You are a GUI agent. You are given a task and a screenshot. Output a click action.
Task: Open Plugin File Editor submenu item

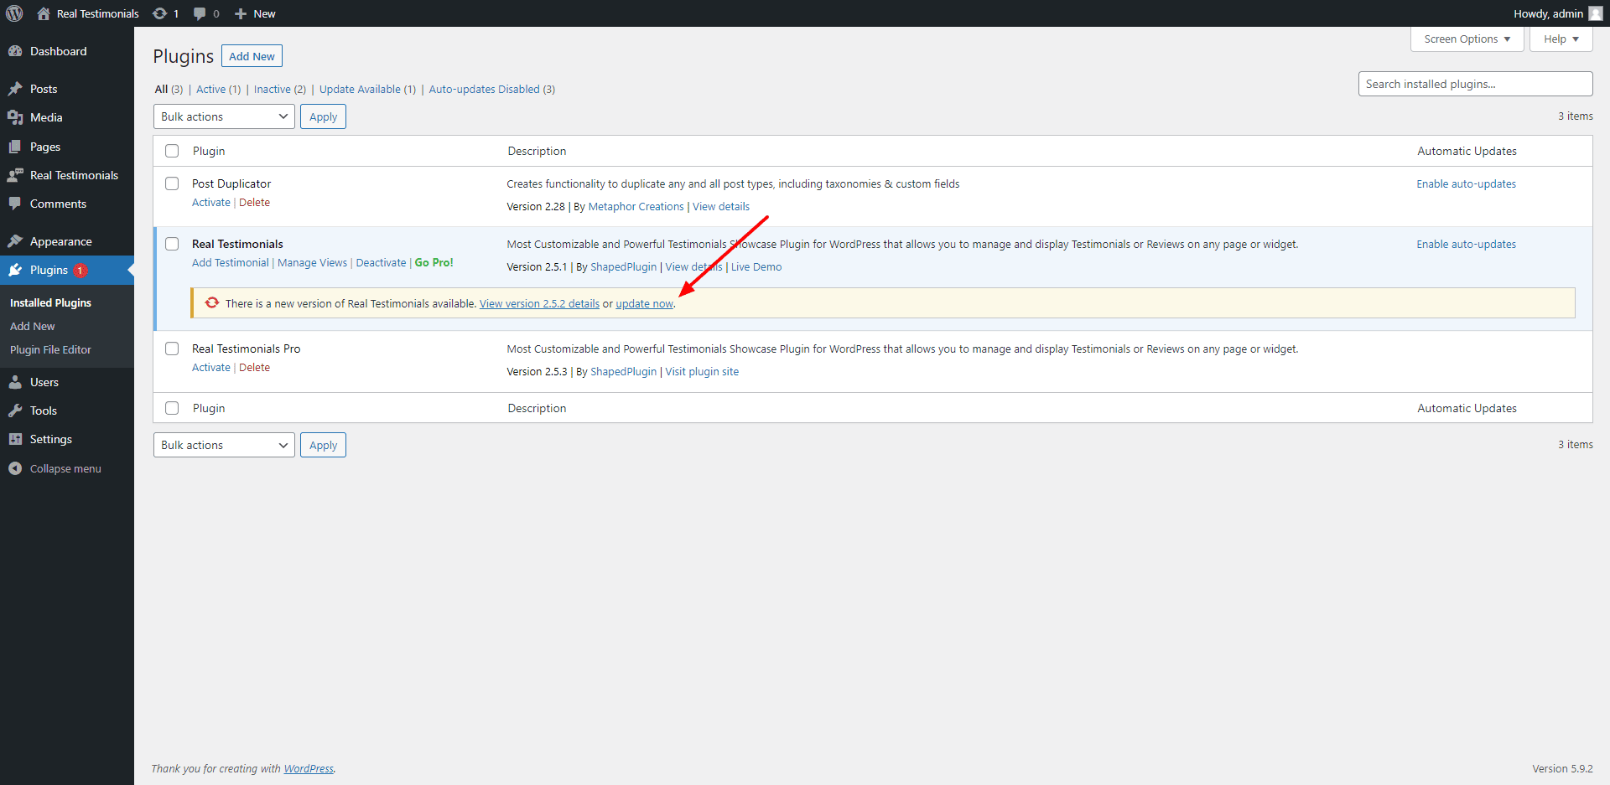click(x=50, y=350)
